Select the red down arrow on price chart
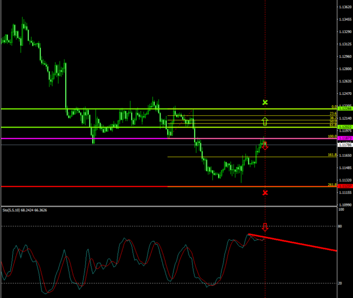The image size is (353, 298). tap(265, 146)
